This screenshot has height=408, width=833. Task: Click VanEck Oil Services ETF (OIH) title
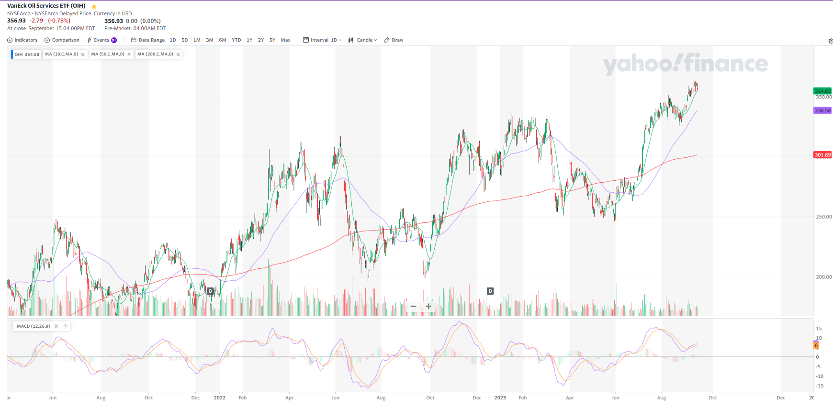click(46, 6)
